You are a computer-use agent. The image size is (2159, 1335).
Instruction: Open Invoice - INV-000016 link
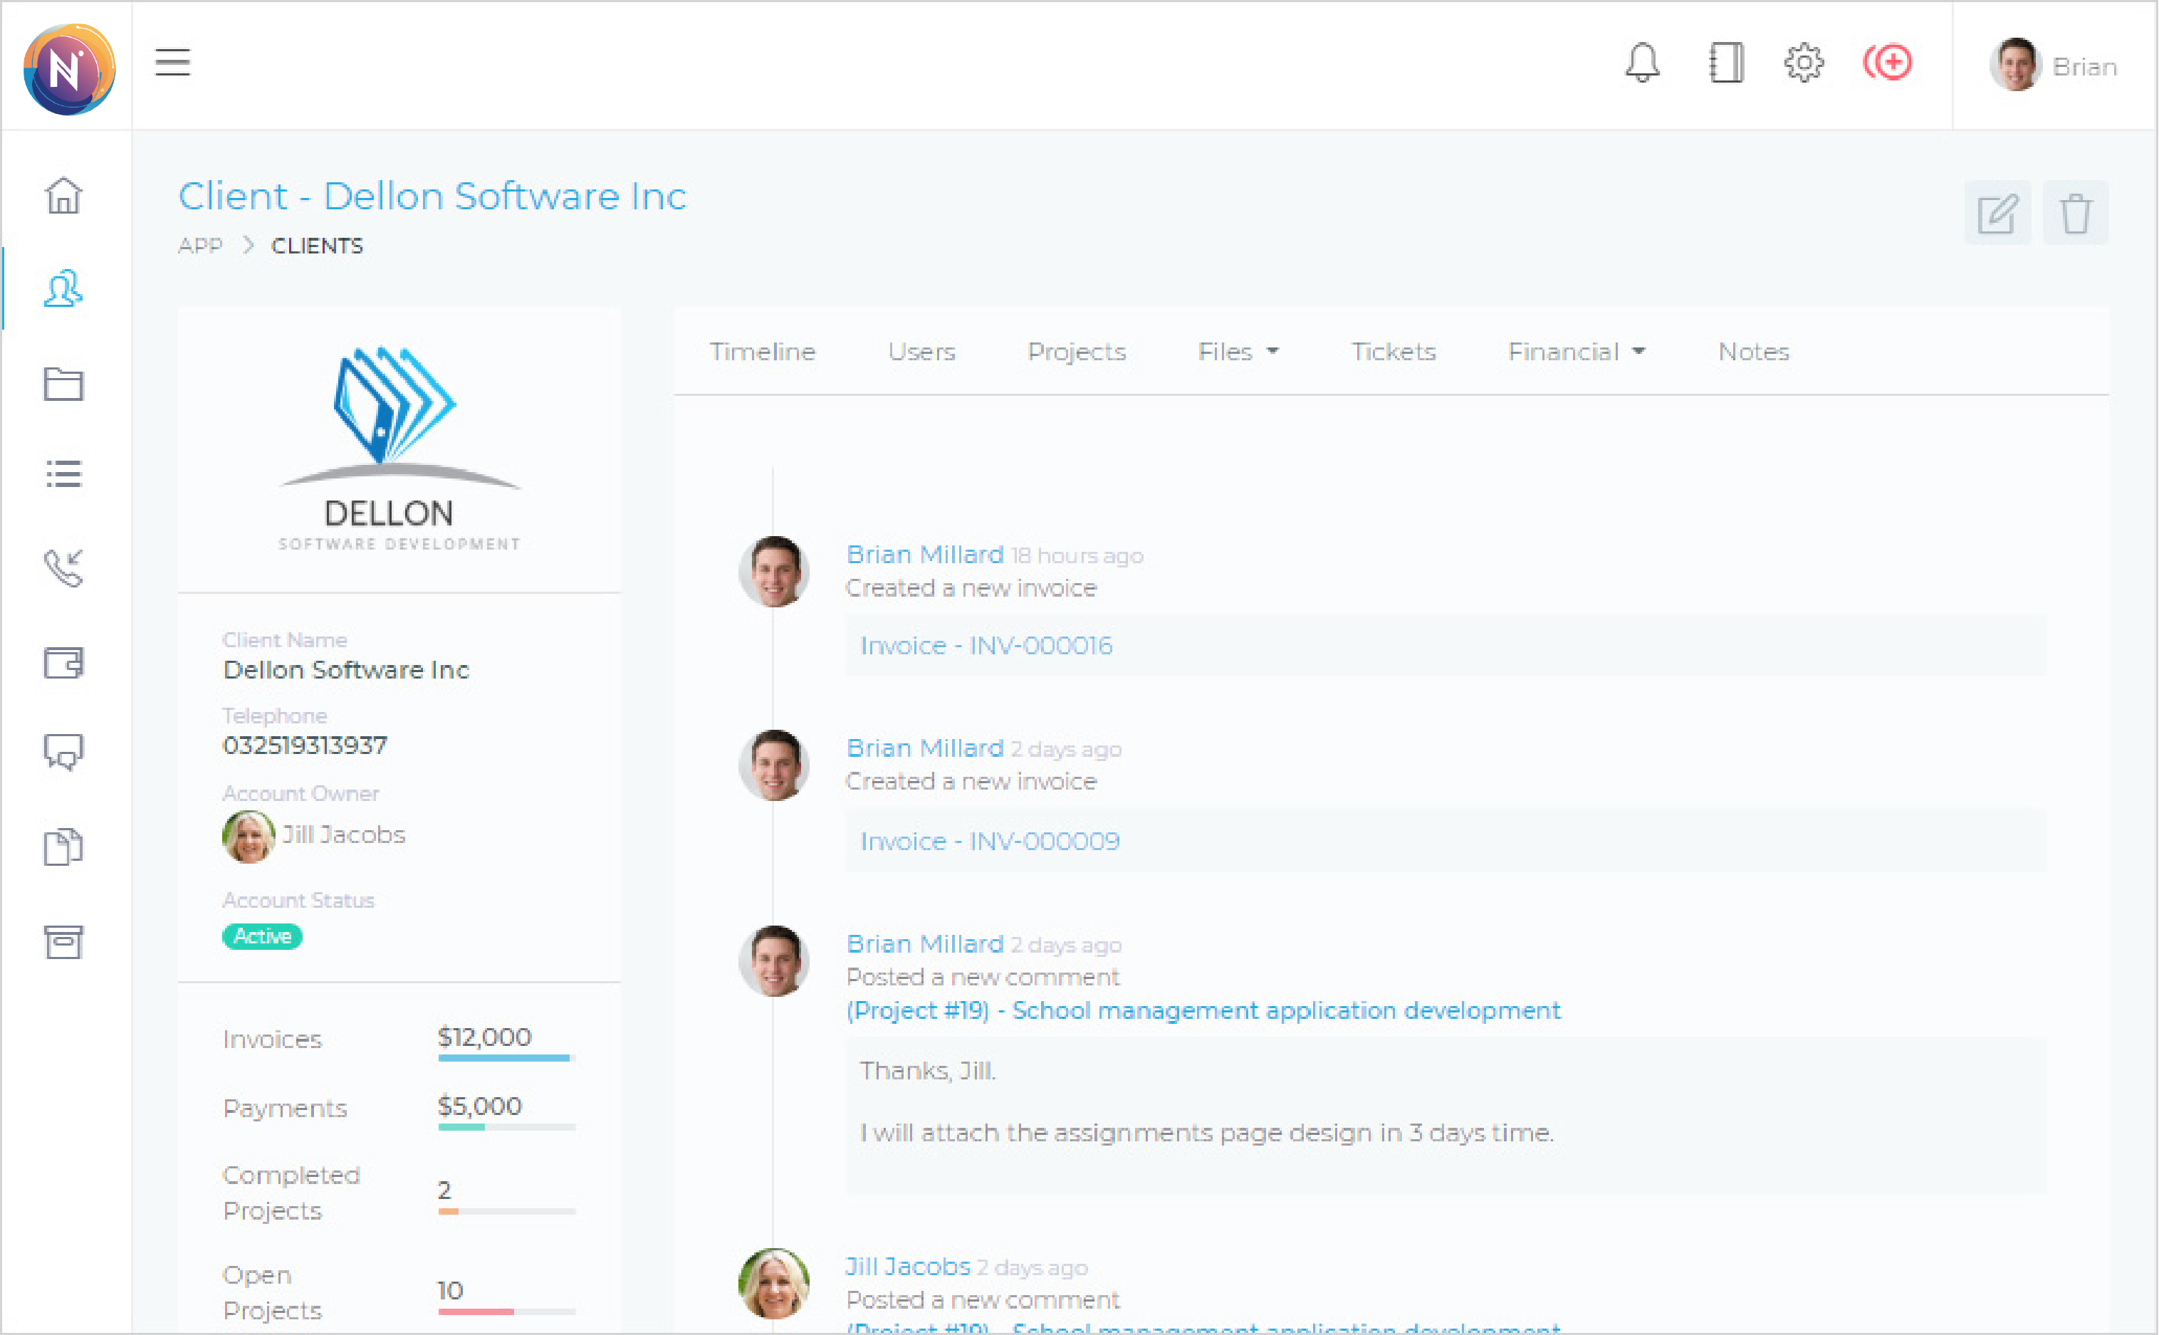[986, 645]
